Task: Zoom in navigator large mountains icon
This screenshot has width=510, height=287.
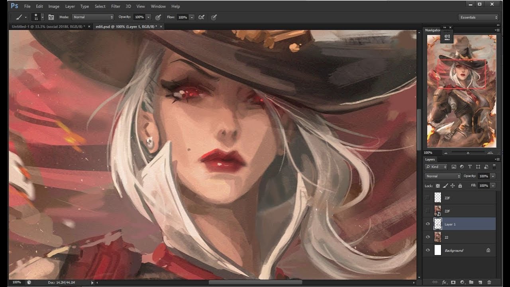Action: 490,153
